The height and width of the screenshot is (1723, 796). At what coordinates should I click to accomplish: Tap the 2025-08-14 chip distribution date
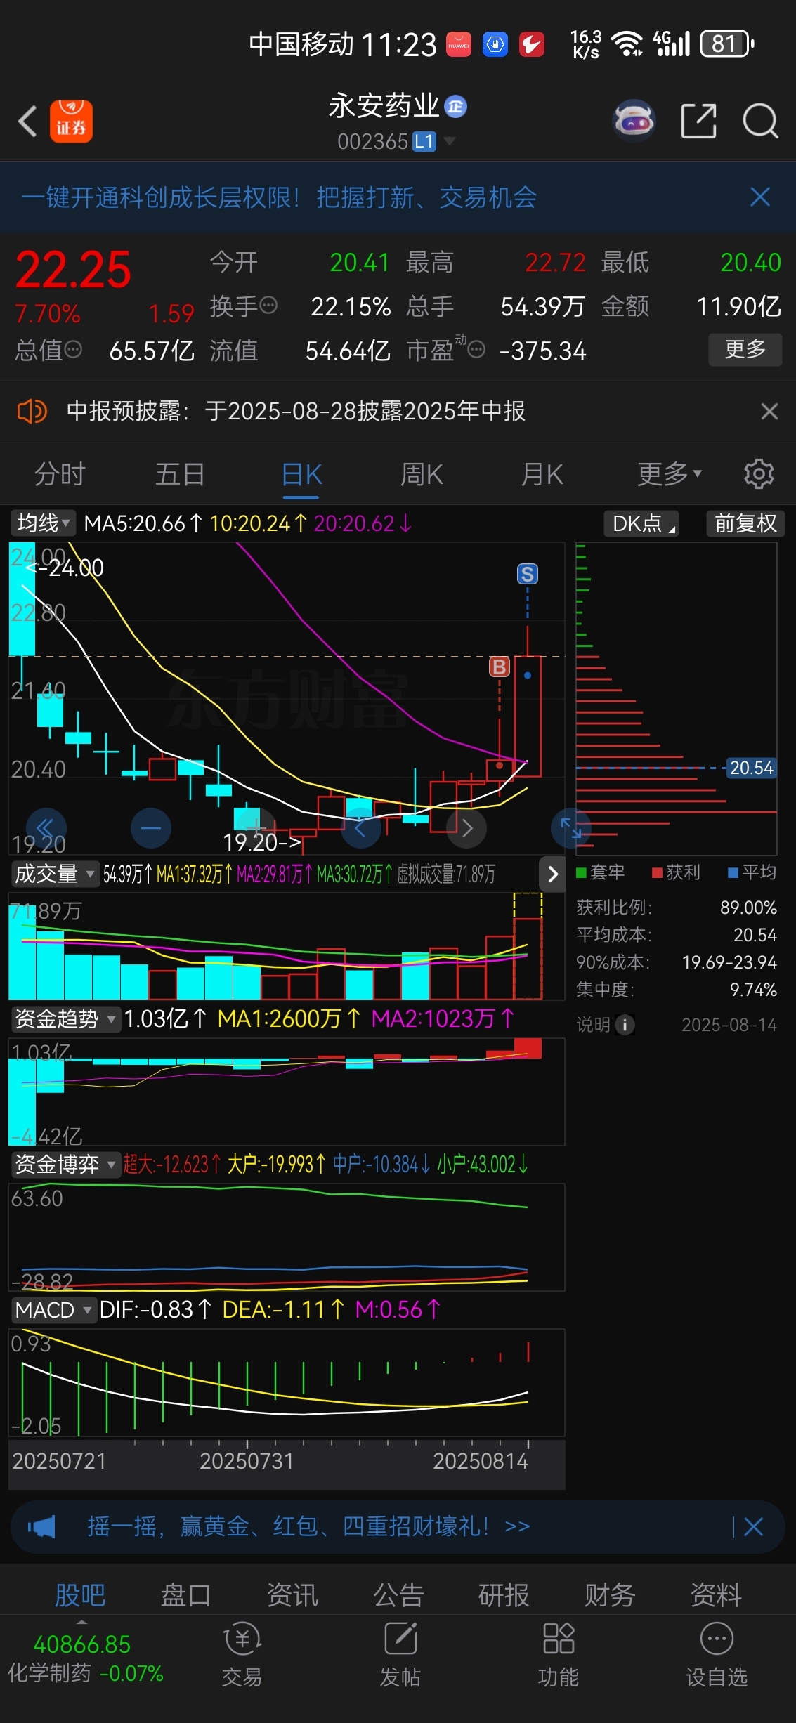point(729,1025)
